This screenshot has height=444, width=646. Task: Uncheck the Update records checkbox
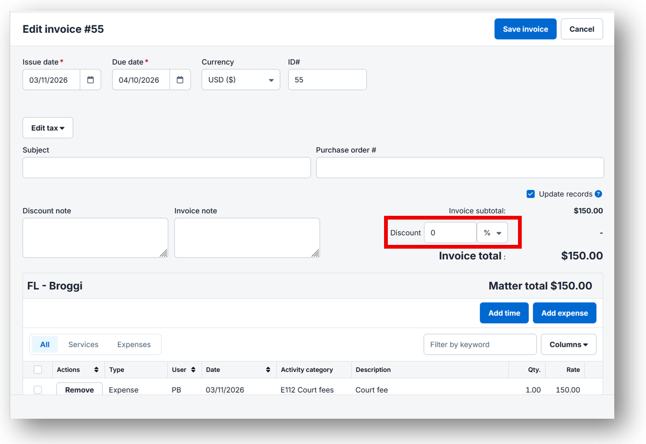point(530,194)
